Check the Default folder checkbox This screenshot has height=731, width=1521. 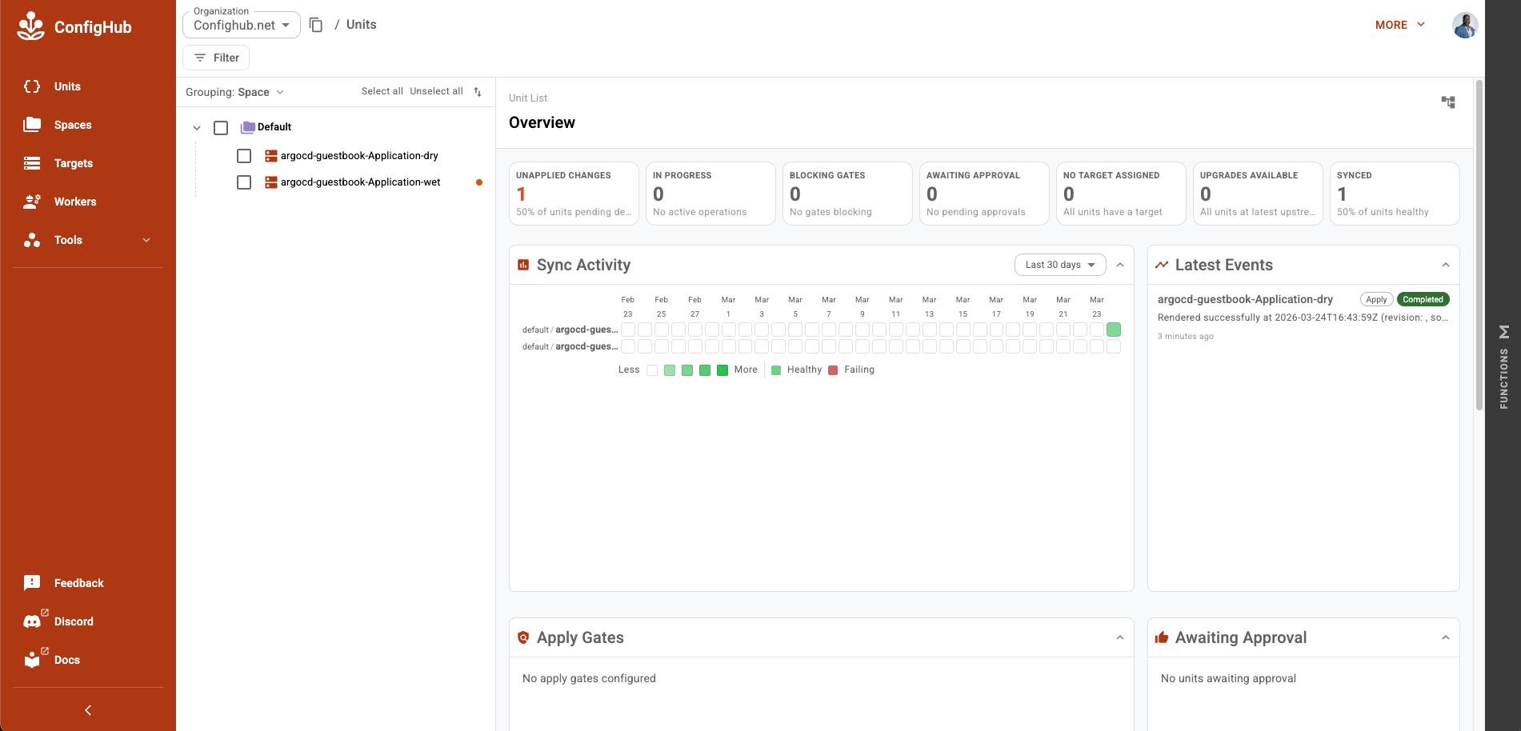pyautogui.click(x=221, y=126)
